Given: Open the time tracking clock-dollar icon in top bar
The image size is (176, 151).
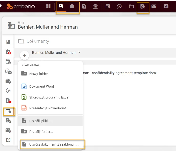Looking at the screenshot, I should pyautogui.click(x=119, y=6).
